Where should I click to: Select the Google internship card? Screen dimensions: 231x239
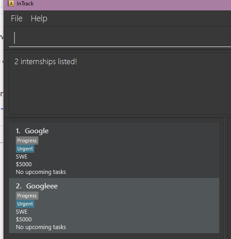[114, 150]
